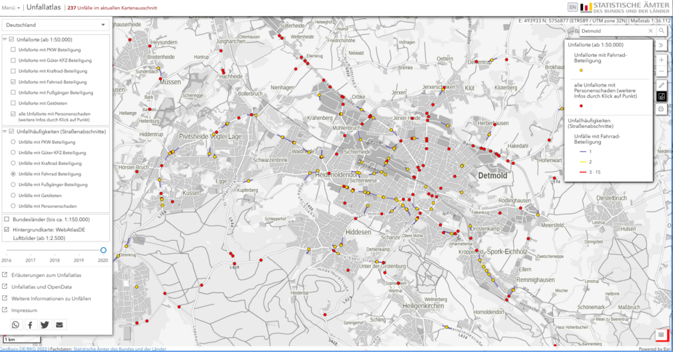Click the search magnifier button
This screenshot has height=352, width=673.
(661, 31)
